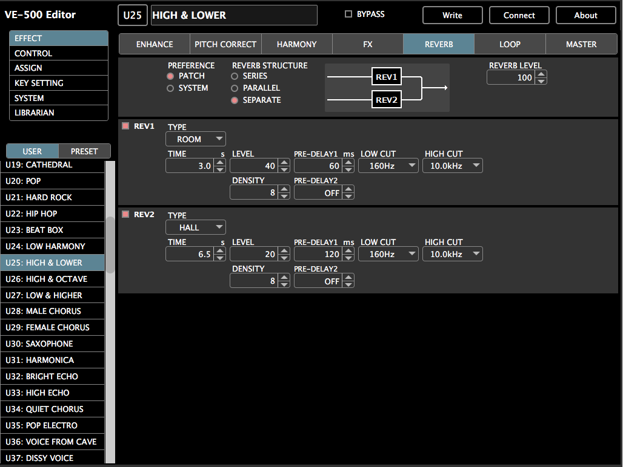Open the REV2 TYPE dropdown showing HALL

pyautogui.click(x=196, y=227)
